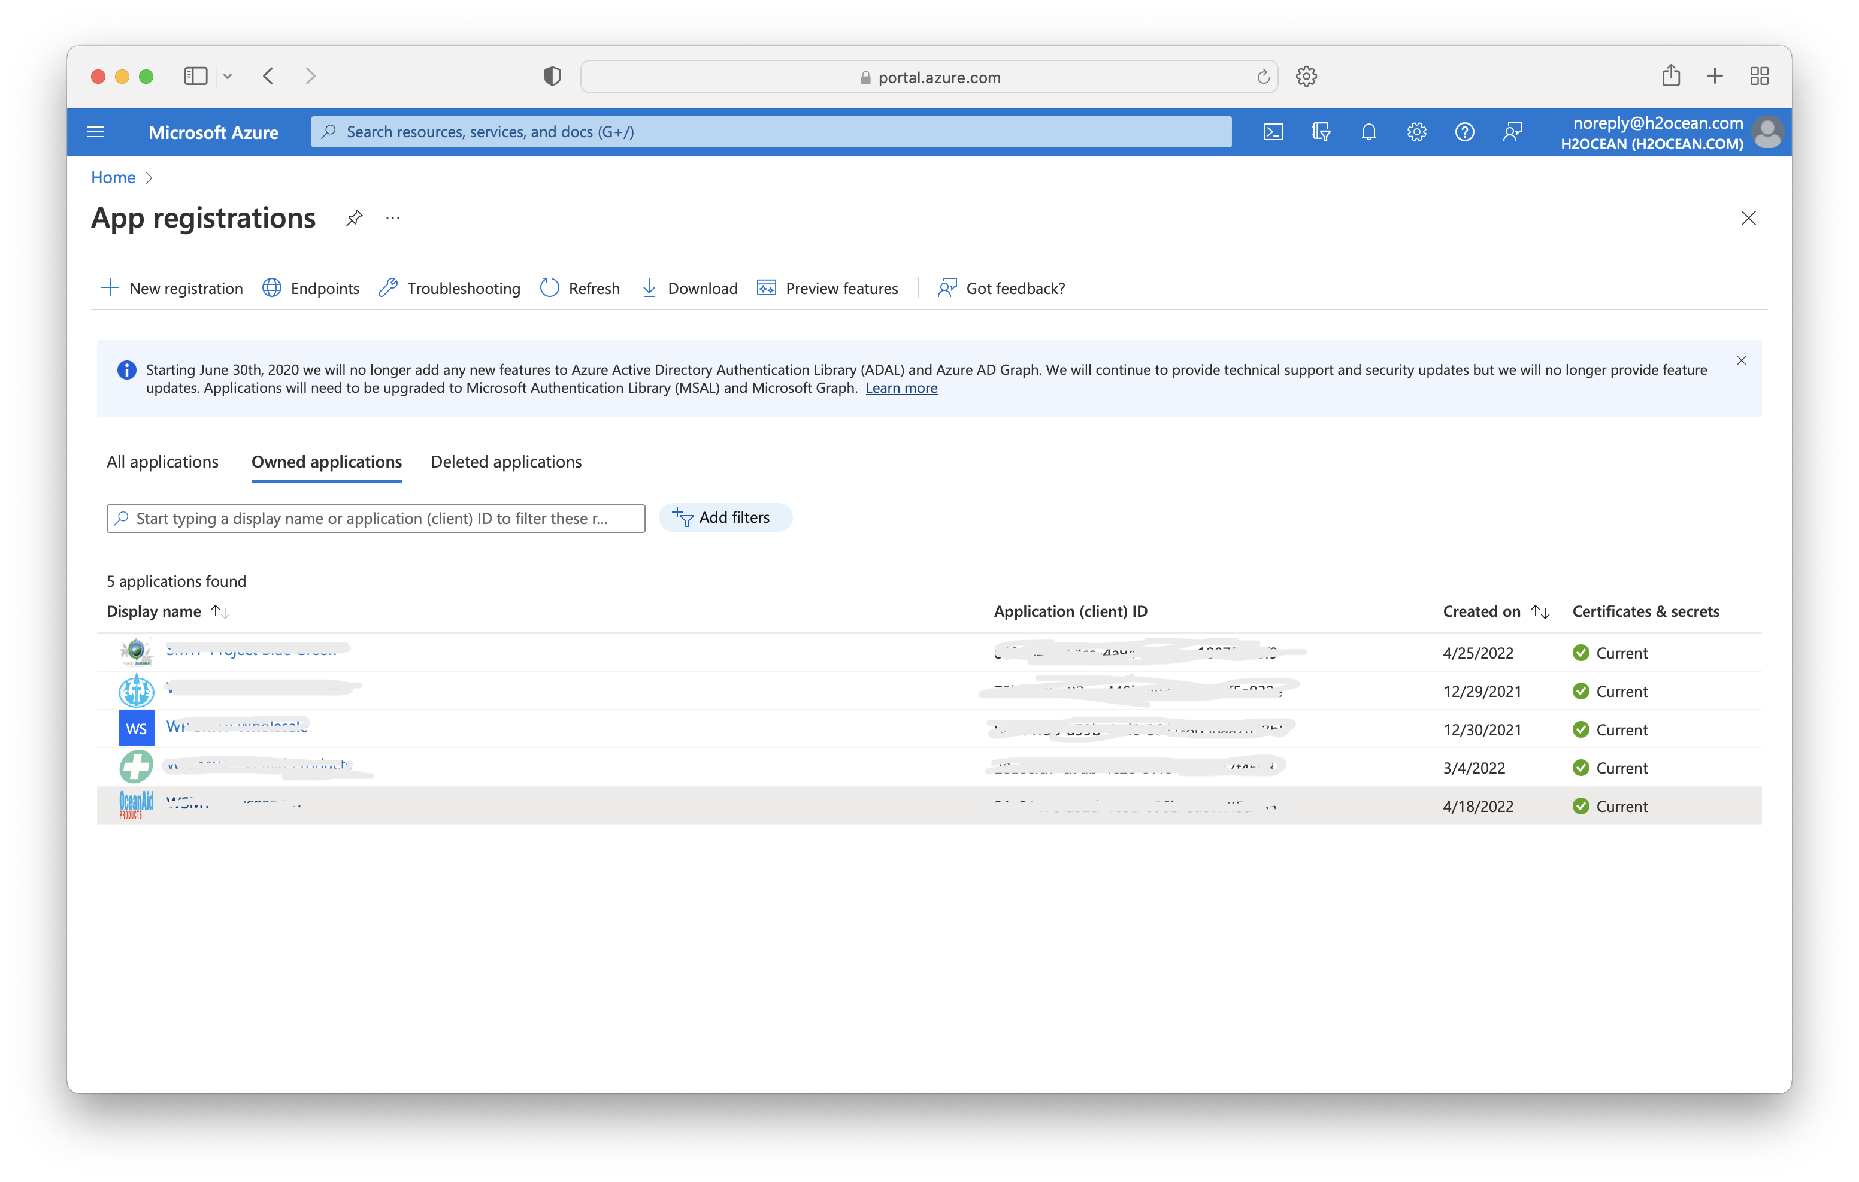Screen dimensions: 1859x1182
Task: Open a new Safari tab
Action: 1715,75
